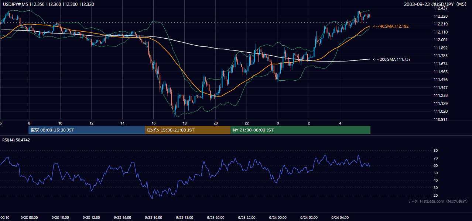Click the hour tick 14 under the price chart
472x221 pixels.
pyautogui.click(x=122, y=123)
